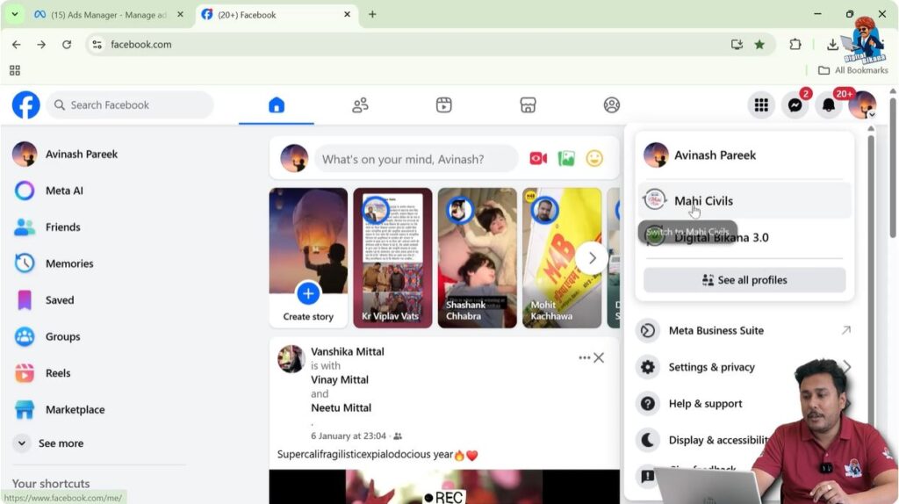Switch to Digital Bikana 3.0 profile
The height and width of the screenshot is (504, 899).
click(744, 237)
